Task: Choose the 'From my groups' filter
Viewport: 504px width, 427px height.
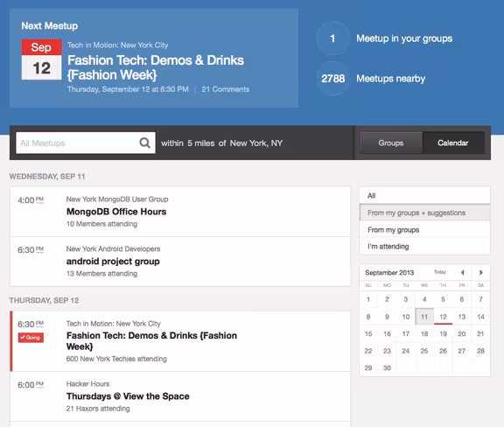Action: (x=424, y=229)
